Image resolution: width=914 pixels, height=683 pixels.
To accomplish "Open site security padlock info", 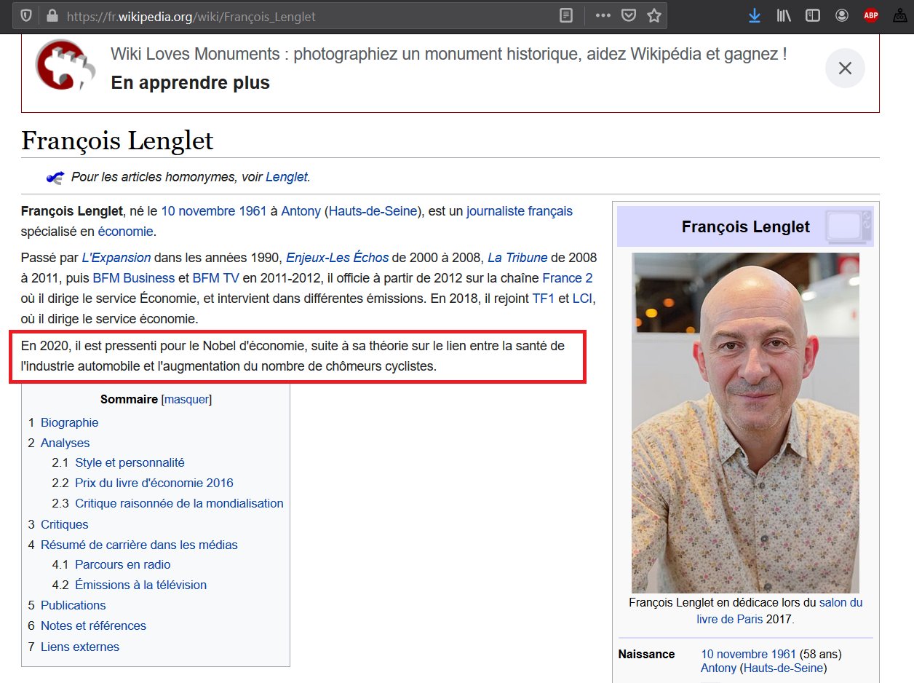I will click(x=51, y=15).
